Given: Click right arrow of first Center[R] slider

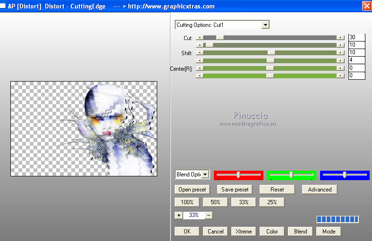Looking at the screenshot, I should tap(340, 68).
